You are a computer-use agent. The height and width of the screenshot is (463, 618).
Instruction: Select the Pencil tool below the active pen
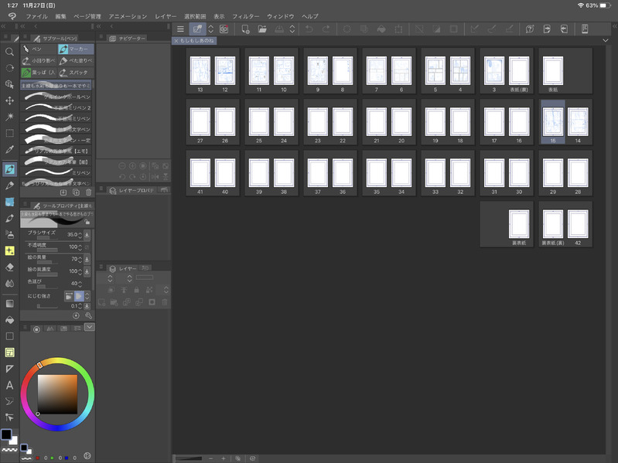click(x=9, y=186)
